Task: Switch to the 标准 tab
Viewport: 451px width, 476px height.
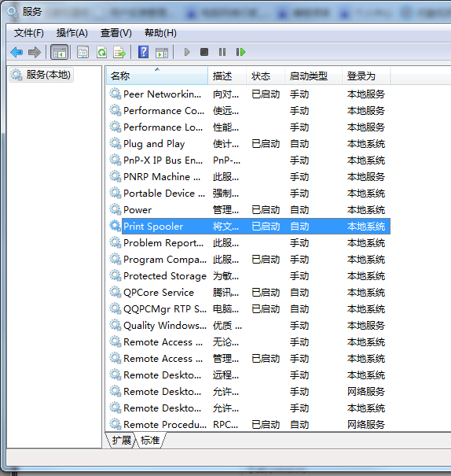Action: (x=150, y=440)
